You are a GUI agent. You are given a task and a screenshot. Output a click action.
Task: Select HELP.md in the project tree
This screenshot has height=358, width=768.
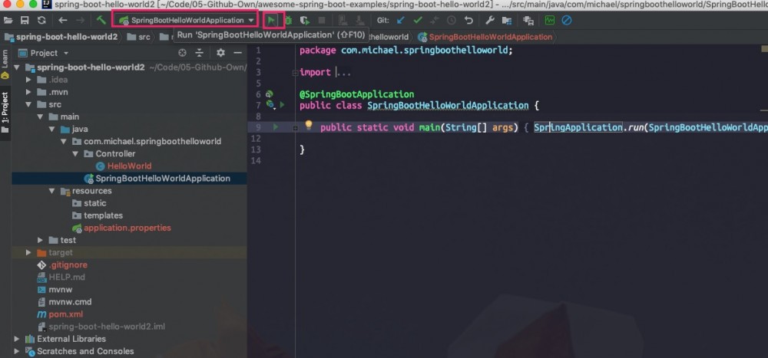pos(67,278)
